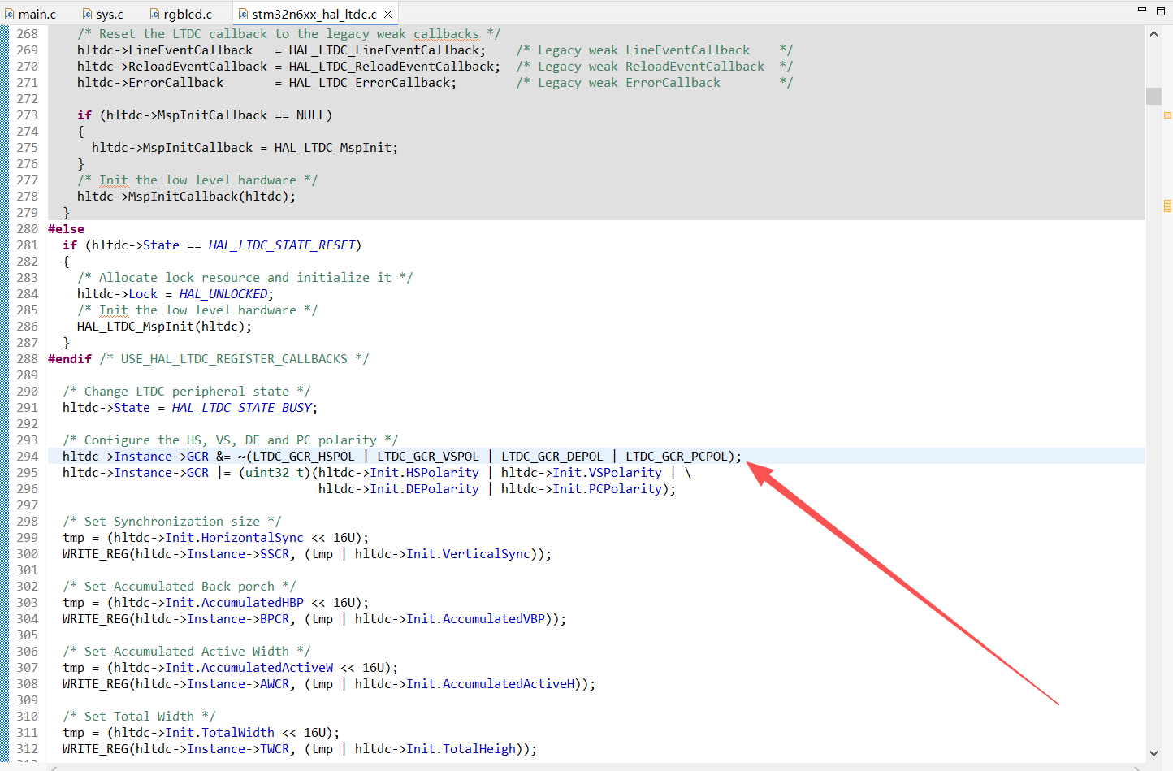Click the horizontal scrollbar left arrow

click(54, 768)
